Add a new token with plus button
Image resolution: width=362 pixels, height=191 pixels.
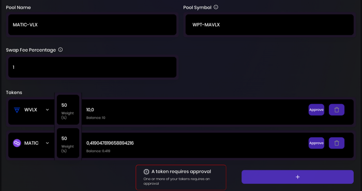(x=297, y=177)
